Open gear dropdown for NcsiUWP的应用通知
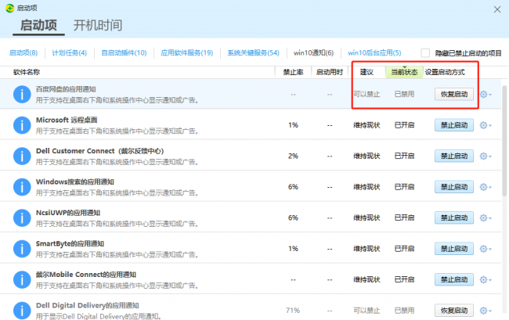Image resolution: width=509 pixels, height=320 pixels. [x=486, y=218]
